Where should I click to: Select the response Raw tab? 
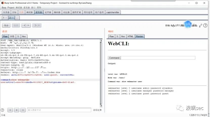point(111,37)
